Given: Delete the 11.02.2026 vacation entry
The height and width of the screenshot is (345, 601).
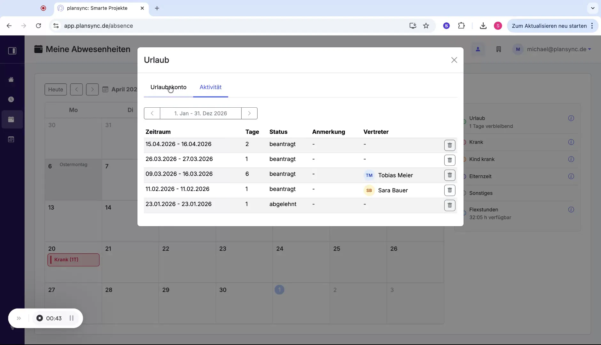Looking at the screenshot, I should pyautogui.click(x=449, y=190).
